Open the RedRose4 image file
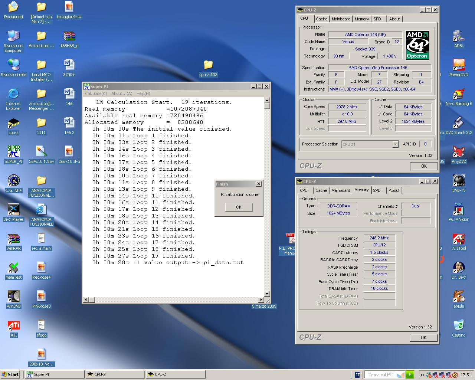 point(41,271)
